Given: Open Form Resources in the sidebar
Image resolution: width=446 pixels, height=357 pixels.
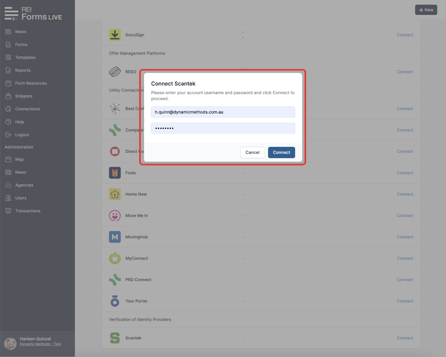Looking at the screenshot, I should tap(31, 84).
